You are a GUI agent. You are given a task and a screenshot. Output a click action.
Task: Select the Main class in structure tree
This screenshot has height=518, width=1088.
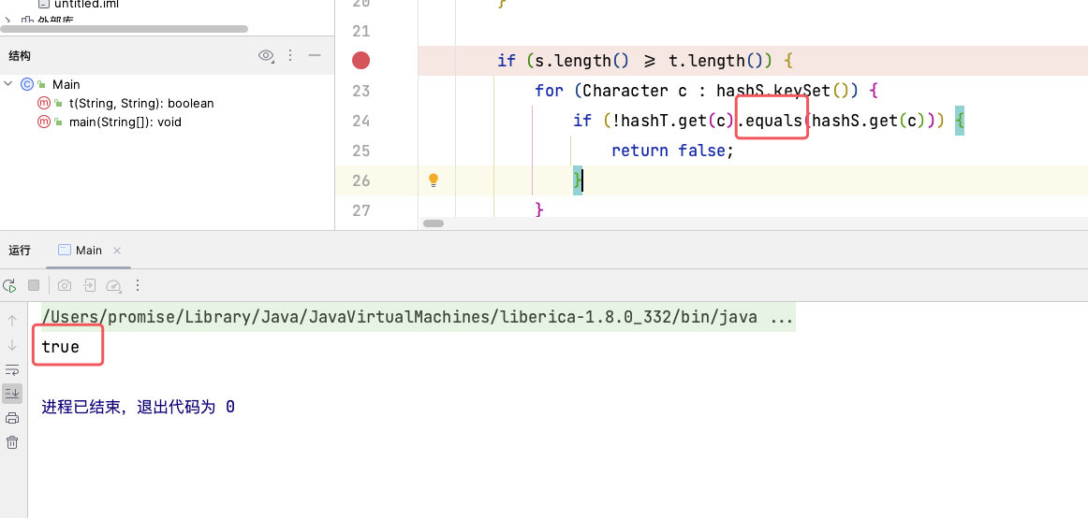click(66, 84)
